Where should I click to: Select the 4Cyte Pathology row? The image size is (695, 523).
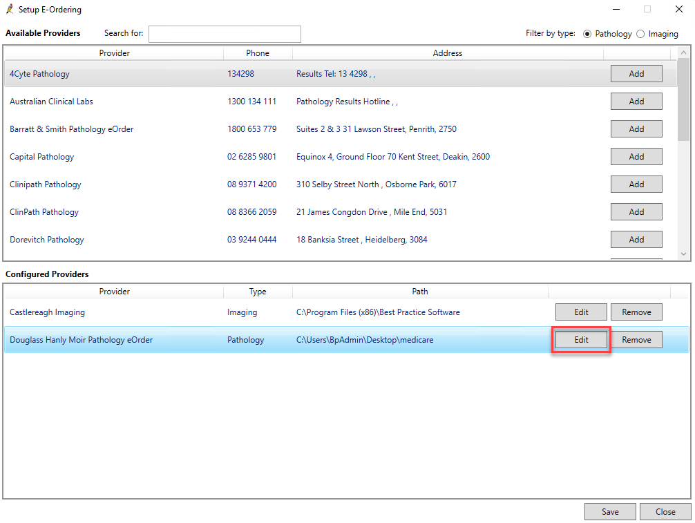[341, 73]
